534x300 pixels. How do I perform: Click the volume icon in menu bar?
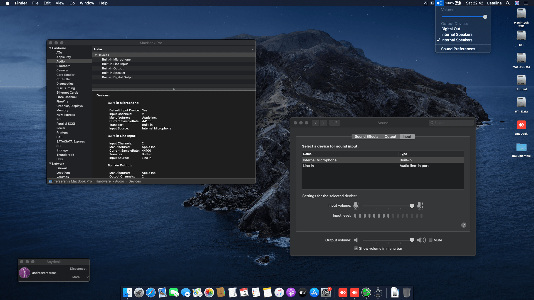[x=439, y=3]
